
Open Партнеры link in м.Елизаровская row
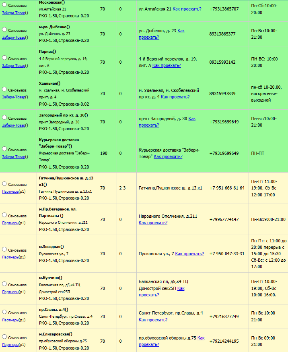tap(10, 345)
